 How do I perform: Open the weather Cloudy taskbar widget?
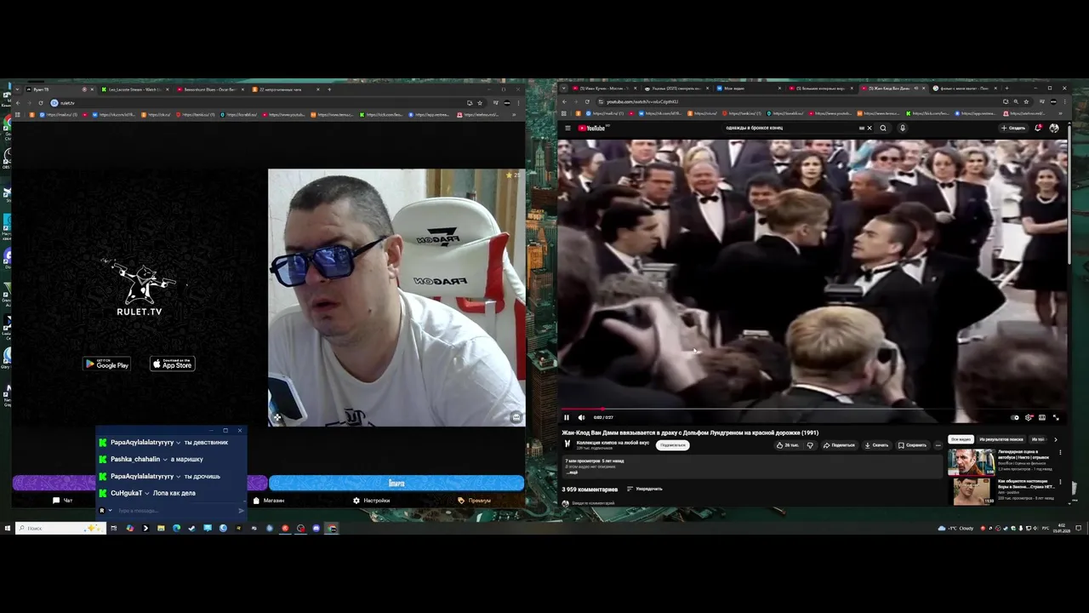point(956,528)
